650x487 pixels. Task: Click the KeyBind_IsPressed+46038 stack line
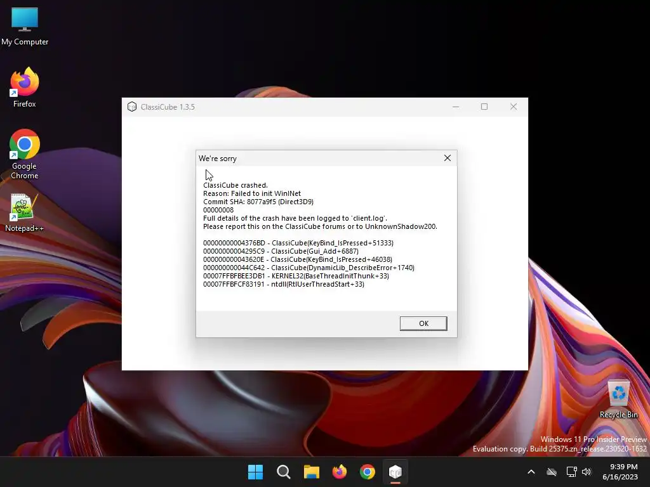(298, 259)
